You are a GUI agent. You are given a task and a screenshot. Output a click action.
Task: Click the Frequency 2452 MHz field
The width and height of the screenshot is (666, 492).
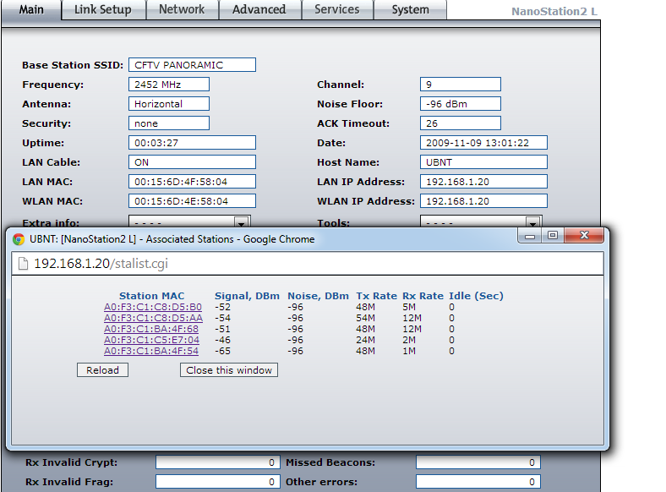[x=169, y=85]
